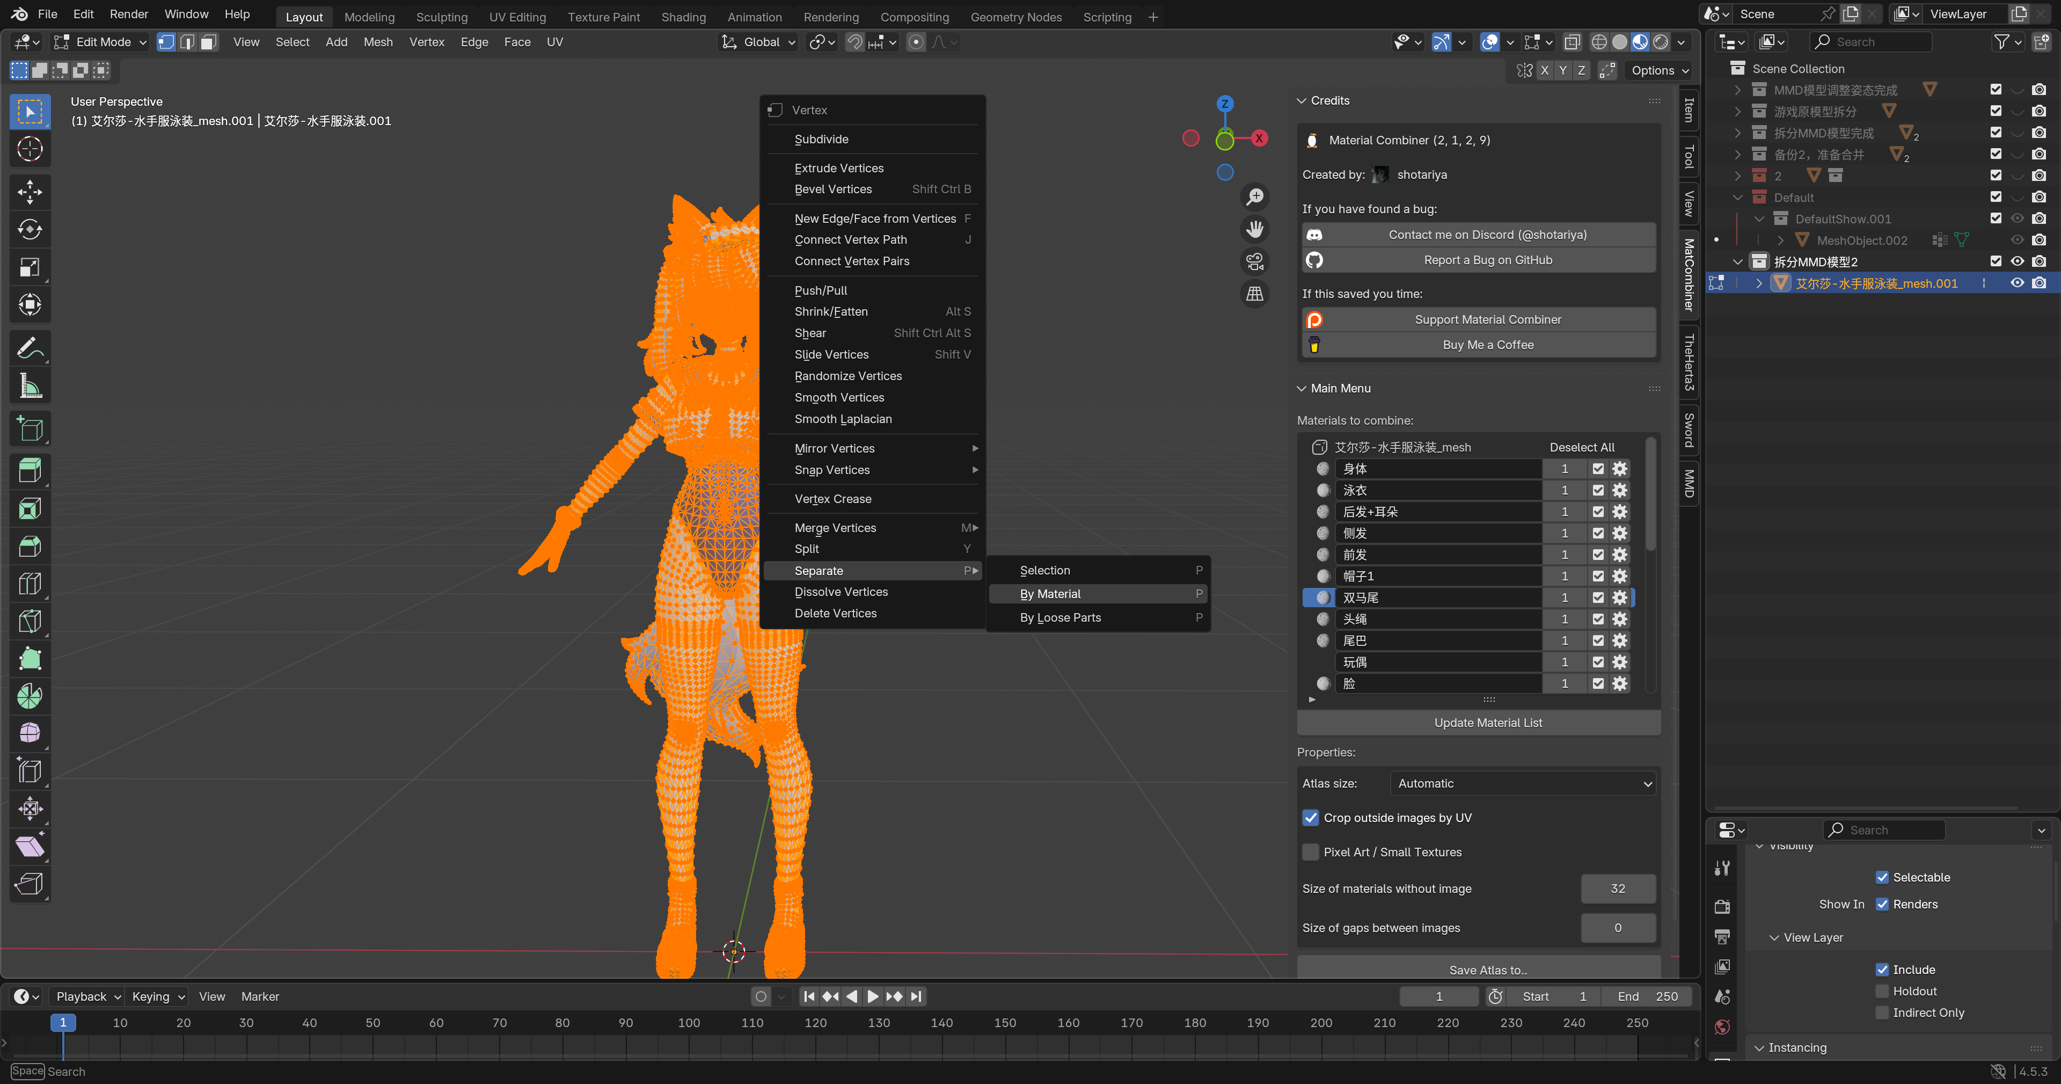The image size is (2061, 1084).
Task: Hide the 拆分MMD模型2 collection in viewport
Action: click(2017, 262)
